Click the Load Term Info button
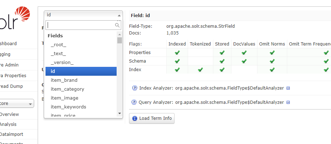This screenshot has height=144, width=331. tap(152, 118)
